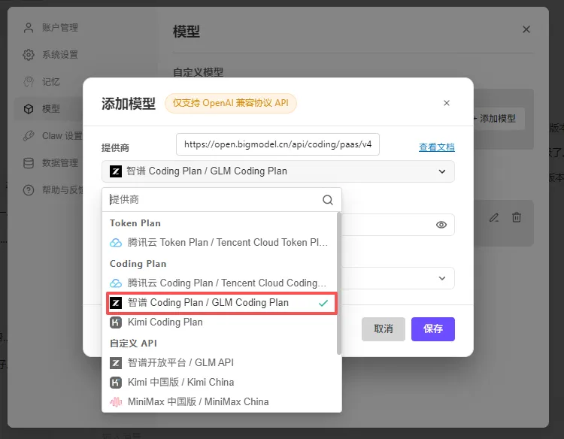Click the 提供商 label in the dialog
Image resolution: width=564 pixels, height=439 pixels.
[115, 148]
